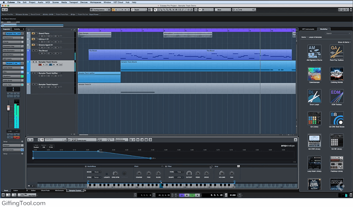Enable the orange M mute state button in toolbar
353x207 pixels.
click(113, 10)
